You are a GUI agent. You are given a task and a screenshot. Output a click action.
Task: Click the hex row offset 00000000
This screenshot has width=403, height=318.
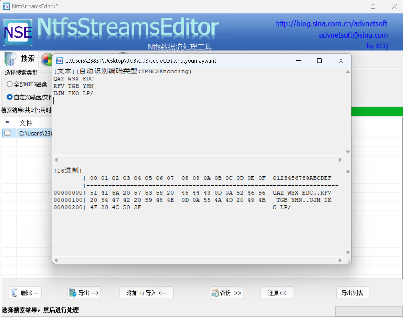point(68,193)
